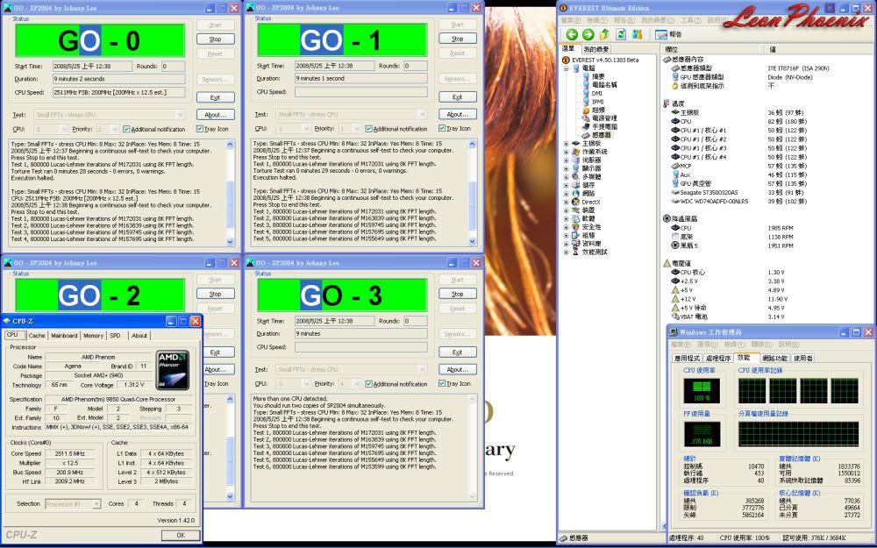Click OK in the CPU-Z window
The height and width of the screenshot is (548, 877).
click(181, 535)
